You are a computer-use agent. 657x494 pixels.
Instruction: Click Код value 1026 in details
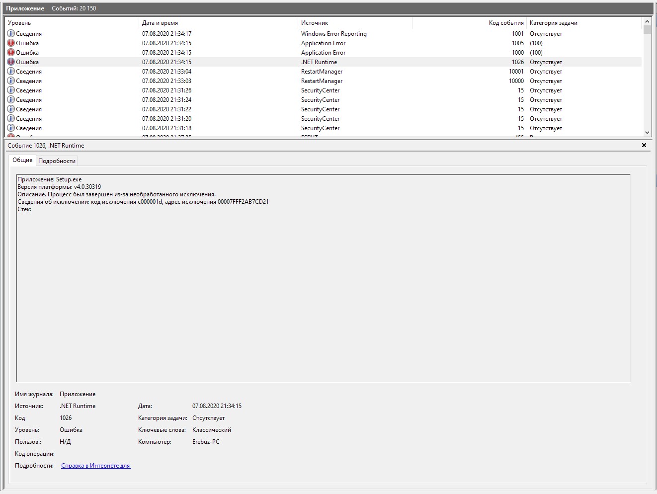66,418
